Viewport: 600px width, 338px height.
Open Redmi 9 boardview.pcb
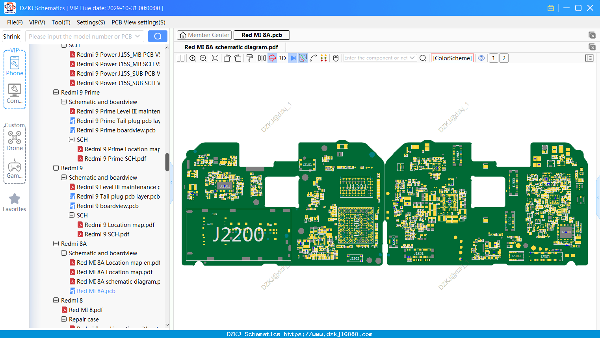[x=108, y=206]
